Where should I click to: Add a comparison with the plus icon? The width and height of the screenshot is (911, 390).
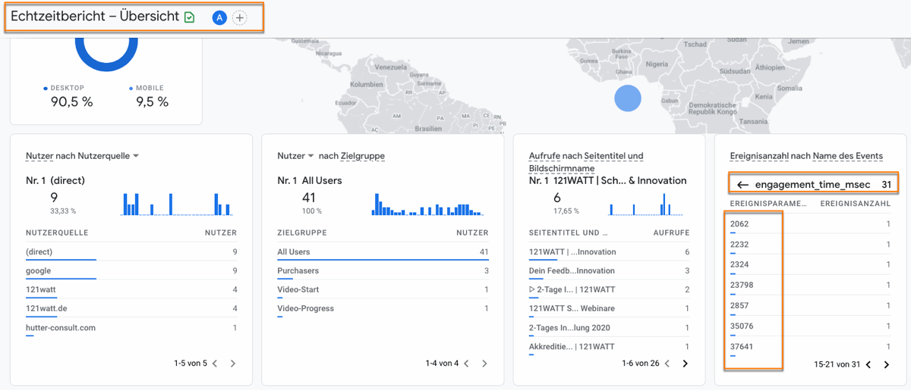click(240, 17)
